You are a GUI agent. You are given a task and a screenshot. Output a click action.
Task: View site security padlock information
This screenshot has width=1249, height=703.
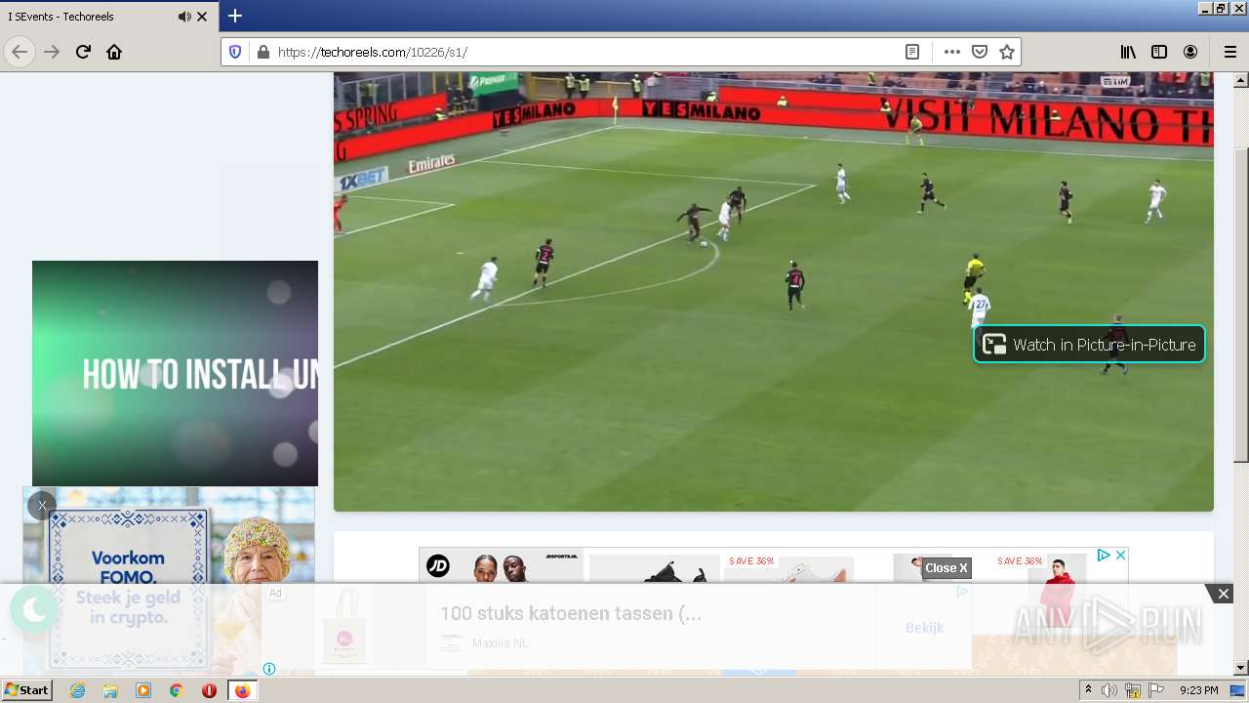pyautogui.click(x=262, y=52)
